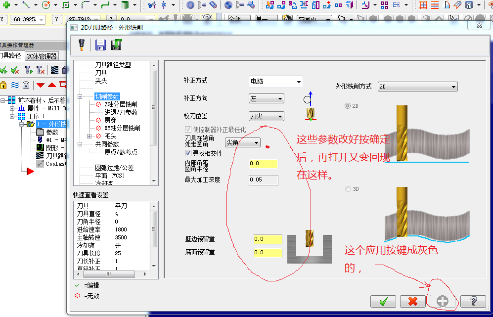Expand the 毛头 tree node
The width and height of the screenshot is (493, 317).
90,136
